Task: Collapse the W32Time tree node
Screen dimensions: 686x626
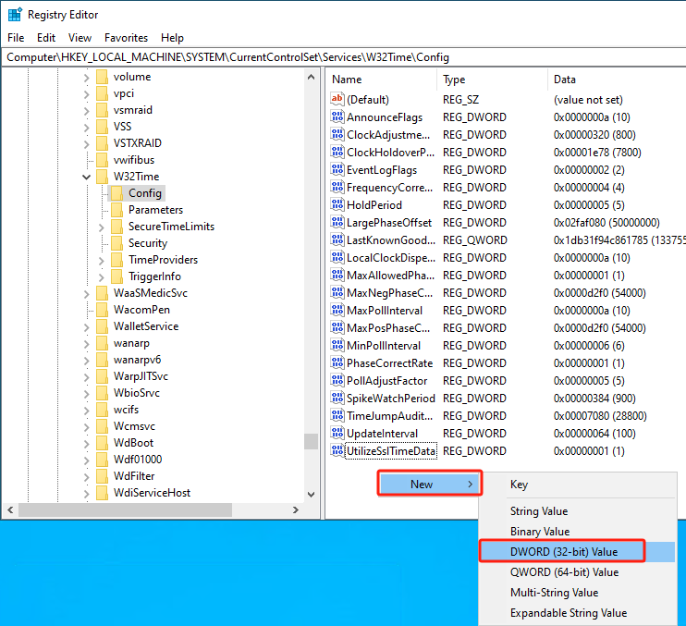Action: [87, 177]
